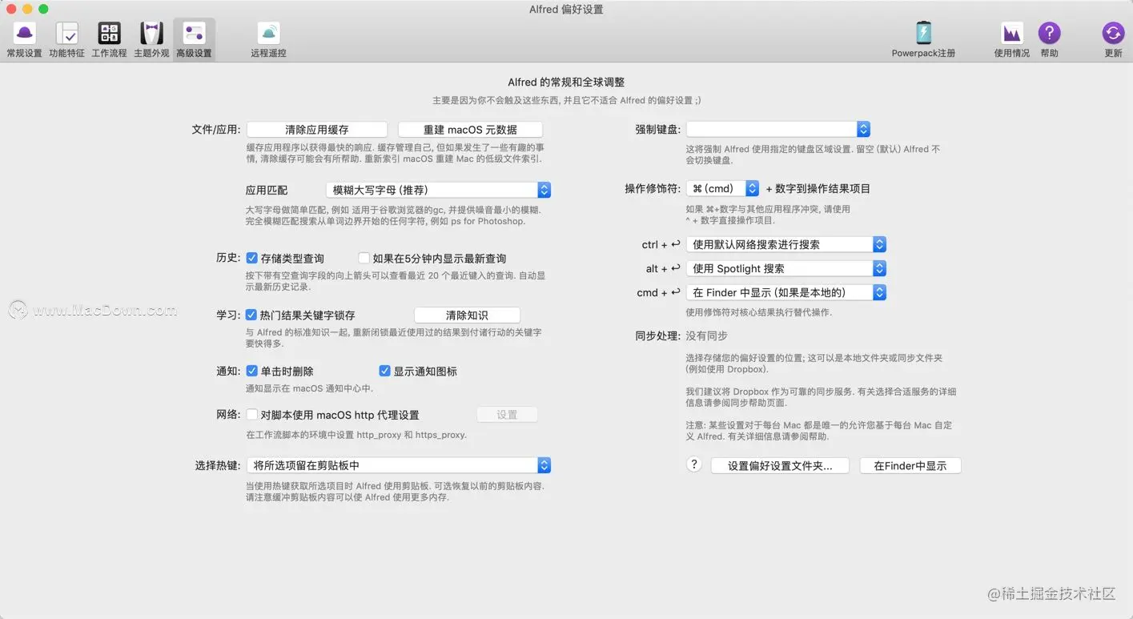The width and height of the screenshot is (1133, 619).
Task: Open 选择热键 将所选项留在剪贴板中 dropdown
Action: point(399,465)
